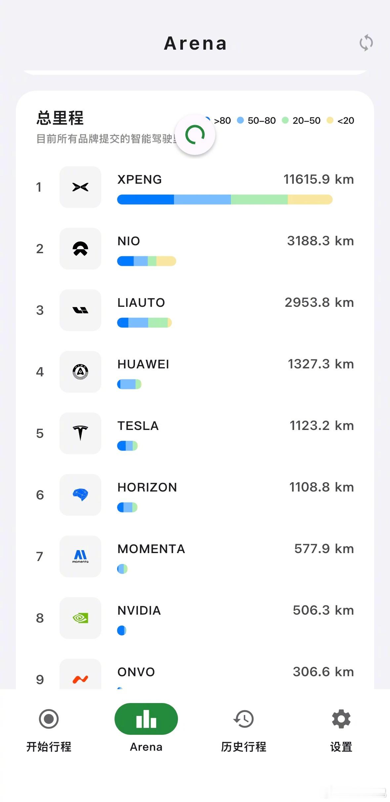Screen dimensions: 390x802
Task: Tap the TESLA logo icon
Action: (80, 433)
